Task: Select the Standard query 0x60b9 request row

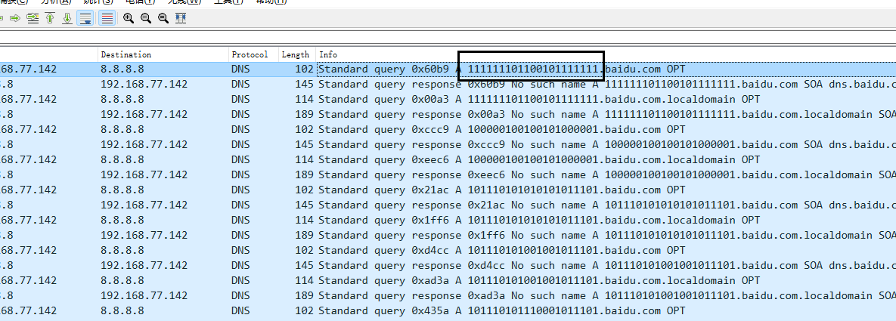Action: (x=448, y=69)
